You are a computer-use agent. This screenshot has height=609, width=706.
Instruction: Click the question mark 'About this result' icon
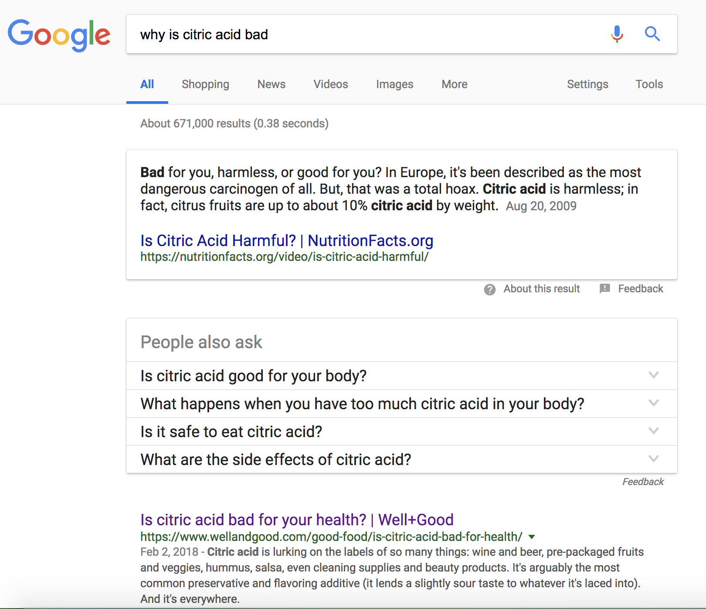coord(489,289)
